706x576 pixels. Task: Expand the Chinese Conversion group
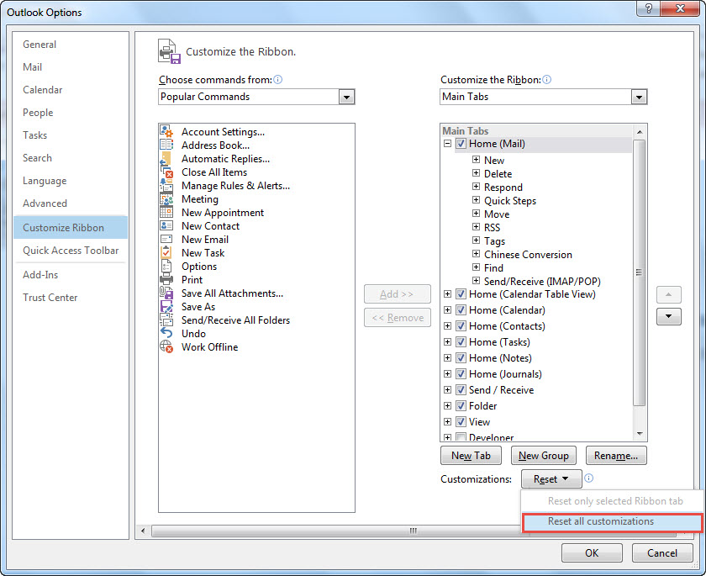pyautogui.click(x=476, y=254)
